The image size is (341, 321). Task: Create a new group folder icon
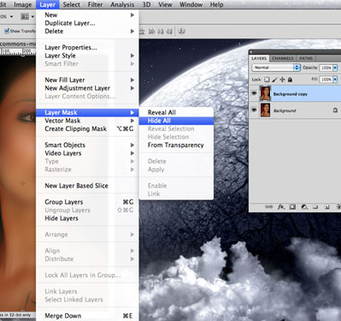click(x=315, y=207)
